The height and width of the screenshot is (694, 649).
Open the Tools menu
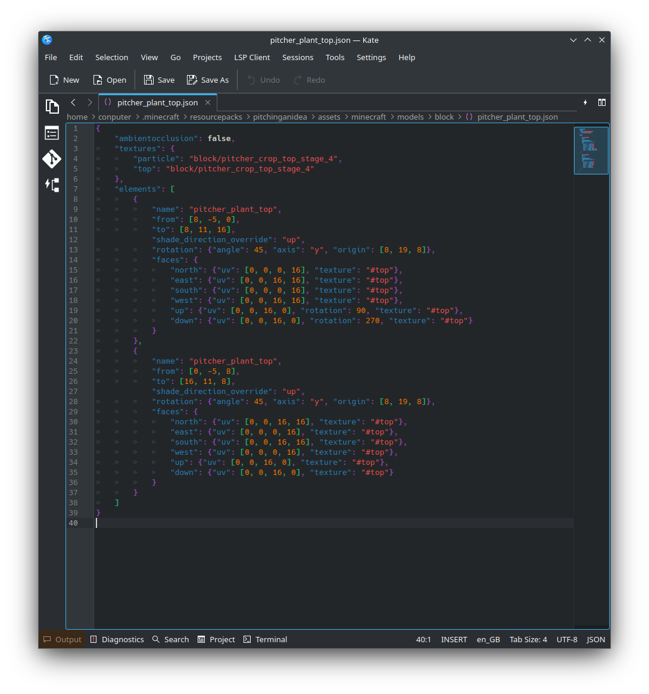click(x=335, y=58)
